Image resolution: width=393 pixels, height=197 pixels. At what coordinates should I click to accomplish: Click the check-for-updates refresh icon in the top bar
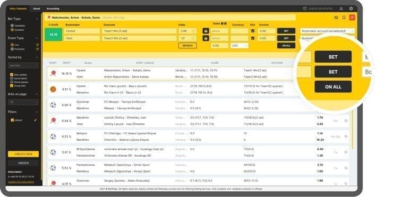pos(304,8)
